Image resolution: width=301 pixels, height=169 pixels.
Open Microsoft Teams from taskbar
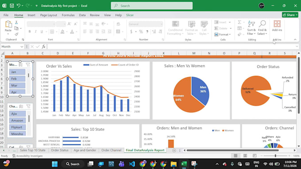click(x=121, y=164)
